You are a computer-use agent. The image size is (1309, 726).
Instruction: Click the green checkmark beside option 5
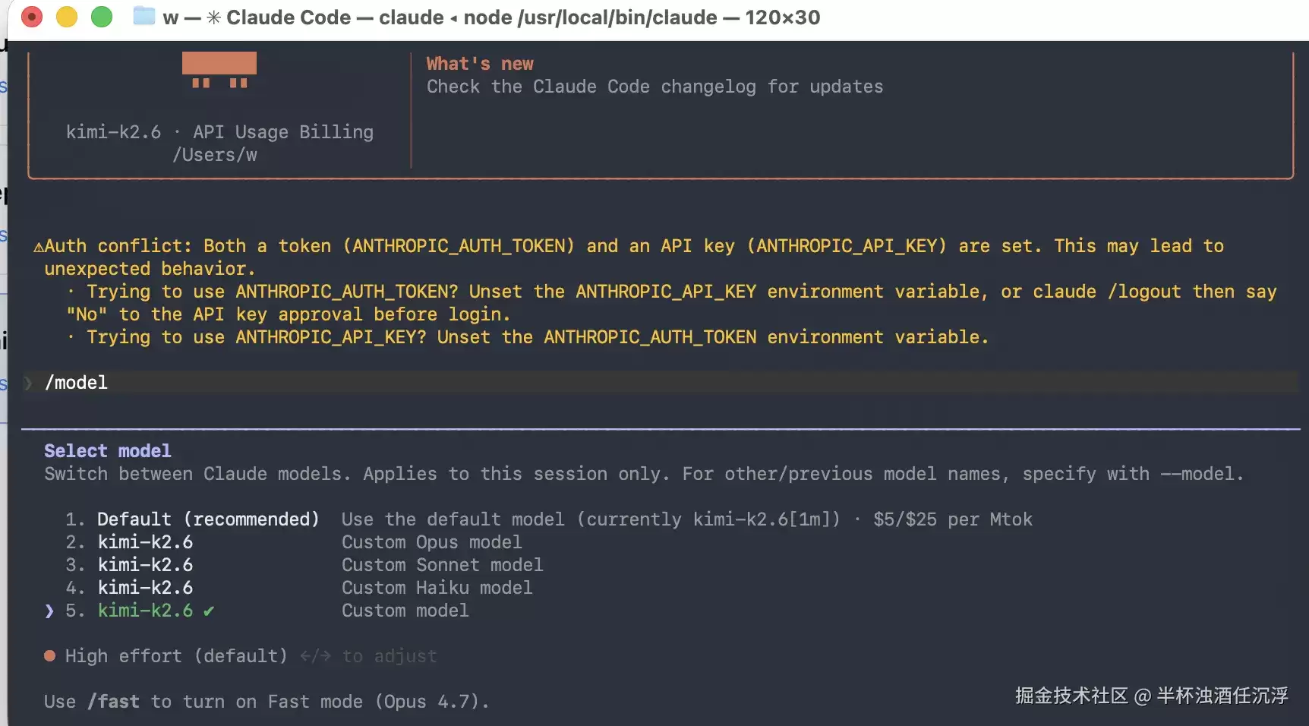[x=209, y=611]
